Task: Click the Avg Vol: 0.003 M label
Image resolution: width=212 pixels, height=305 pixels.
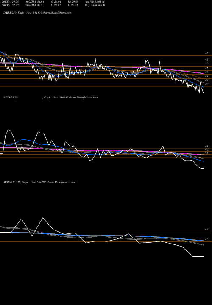Action: click(x=95, y=2)
